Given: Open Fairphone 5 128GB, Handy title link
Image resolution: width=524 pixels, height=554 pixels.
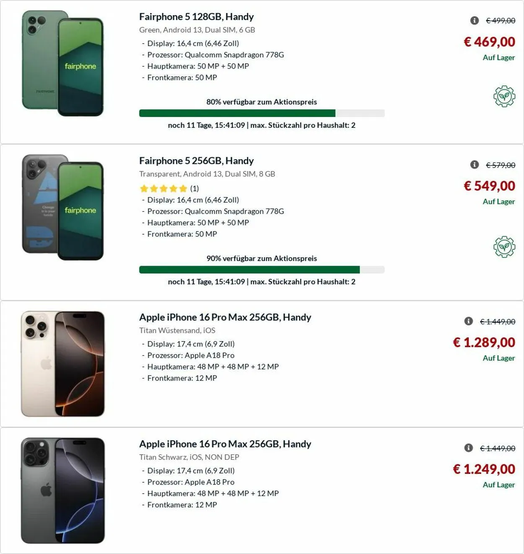Looking at the screenshot, I should point(196,17).
